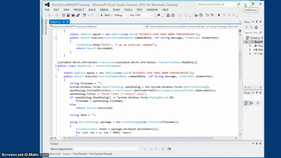Screen dimensions: 281x158
Task: Open the TEST menu
Action: click(x=139, y=10)
